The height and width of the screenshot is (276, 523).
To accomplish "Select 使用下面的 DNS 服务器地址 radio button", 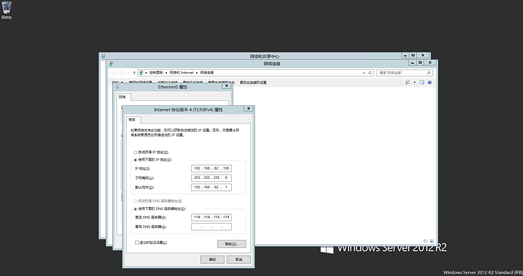I will coord(136,209).
